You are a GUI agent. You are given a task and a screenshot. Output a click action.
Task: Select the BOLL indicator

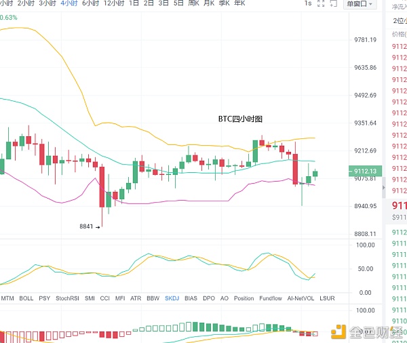click(x=26, y=298)
